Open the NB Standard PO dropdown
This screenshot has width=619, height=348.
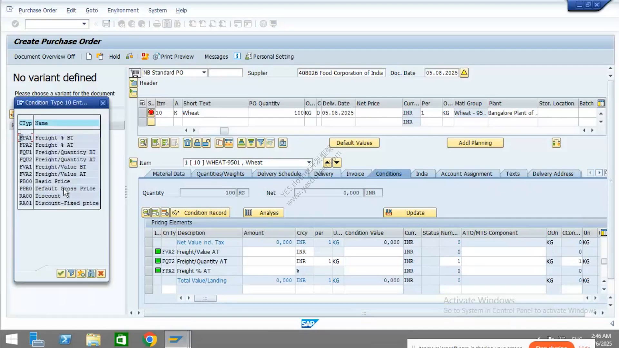204,72
